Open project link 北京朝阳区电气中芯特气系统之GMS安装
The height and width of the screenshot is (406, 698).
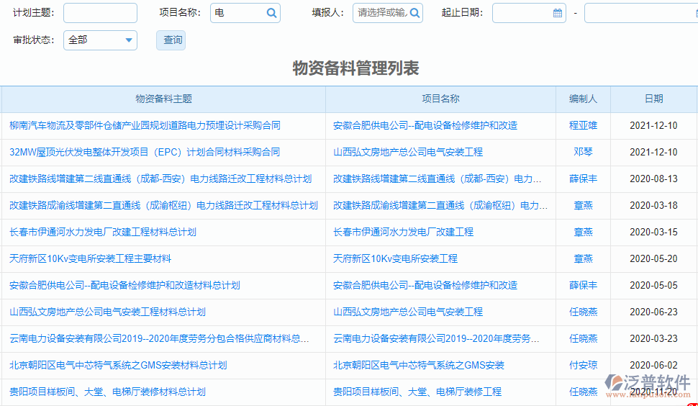(x=419, y=365)
